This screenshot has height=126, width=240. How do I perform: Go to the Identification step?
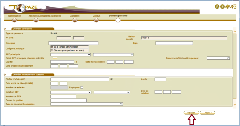14,16
